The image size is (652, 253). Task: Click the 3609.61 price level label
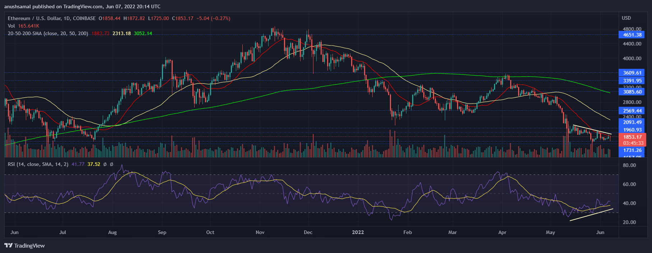[632, 73]
